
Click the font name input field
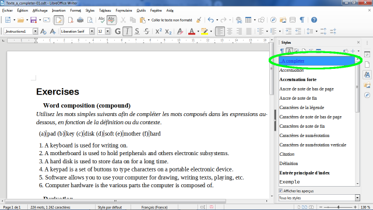click(75, 31)
